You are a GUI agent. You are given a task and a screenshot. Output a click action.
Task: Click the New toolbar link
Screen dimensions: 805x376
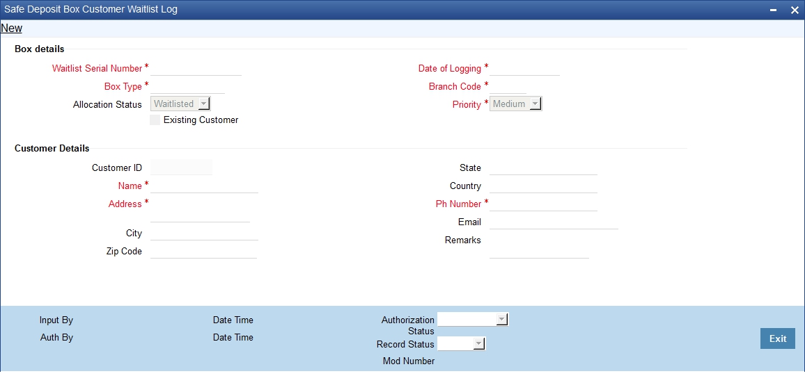pyautogui.click(x=11, y=28)
